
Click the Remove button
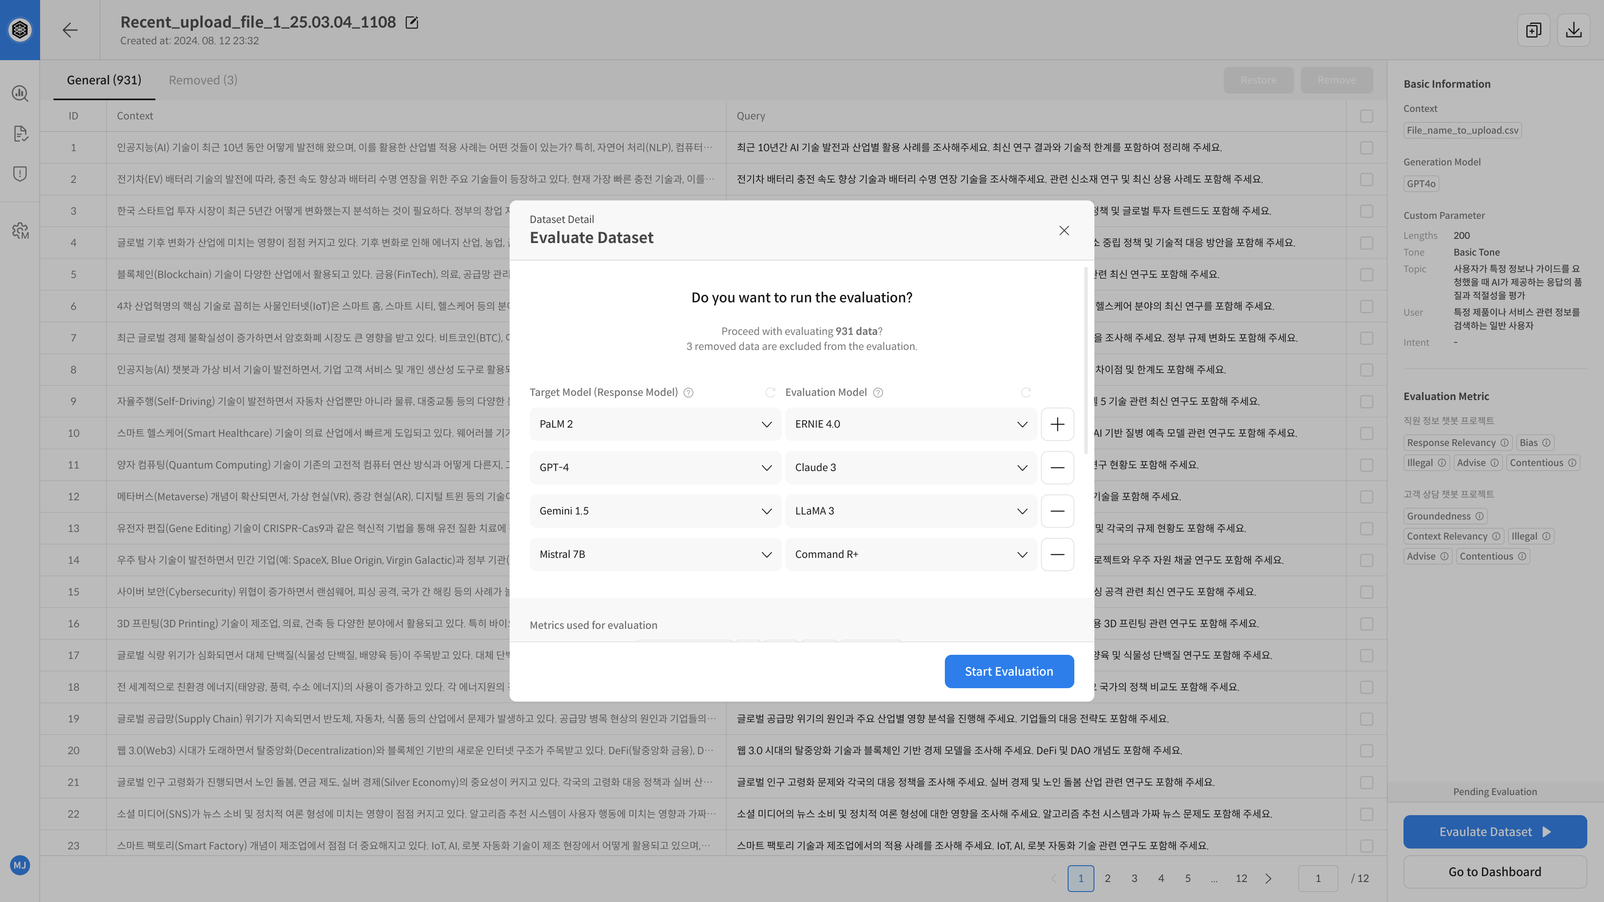pyautogui.click(x=1337, y=80)
